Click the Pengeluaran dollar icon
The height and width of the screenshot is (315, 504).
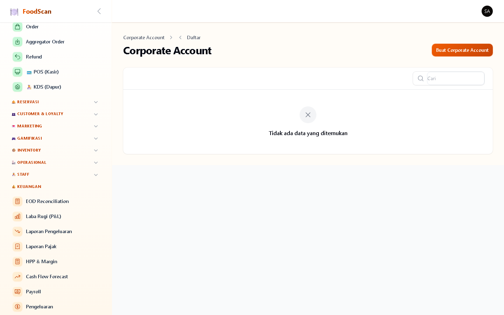(x=17, y=307)
